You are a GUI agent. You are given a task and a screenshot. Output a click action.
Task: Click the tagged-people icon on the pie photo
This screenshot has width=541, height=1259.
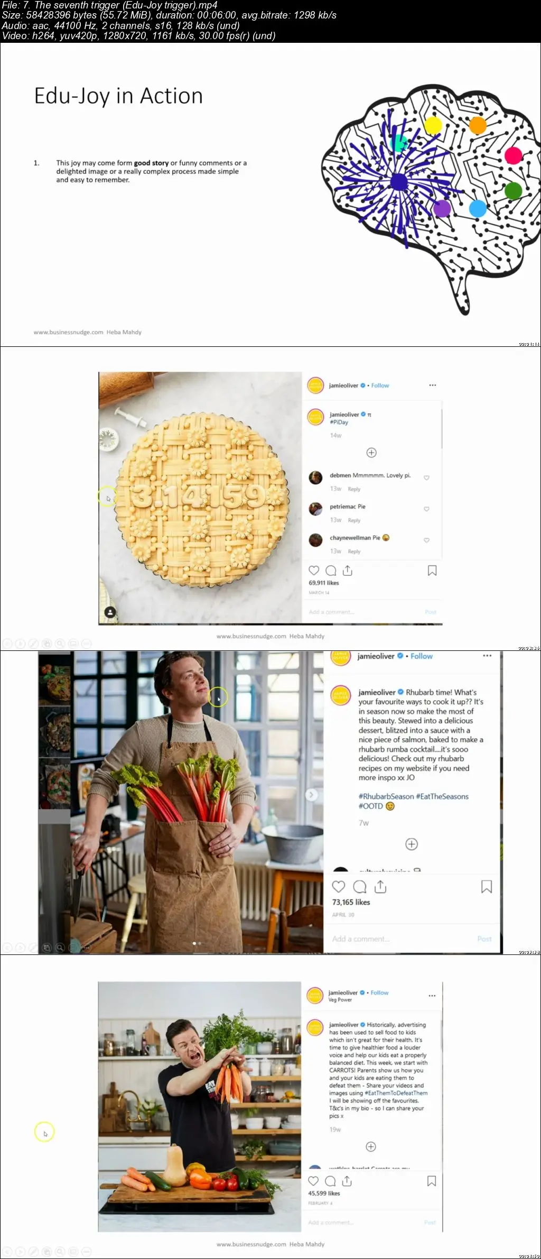(110, 612)
